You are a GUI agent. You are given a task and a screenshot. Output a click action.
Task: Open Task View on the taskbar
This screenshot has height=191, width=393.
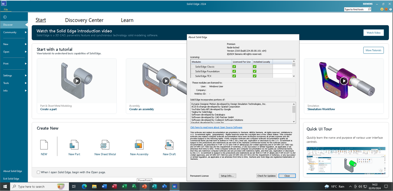coord(74,187)
